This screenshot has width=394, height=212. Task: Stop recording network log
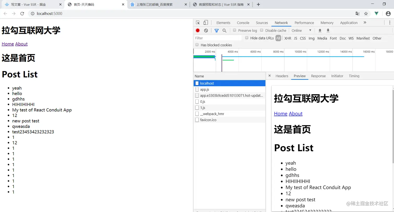point(198,31)
